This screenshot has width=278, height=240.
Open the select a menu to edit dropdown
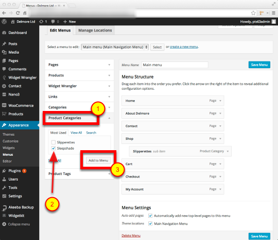115,47
